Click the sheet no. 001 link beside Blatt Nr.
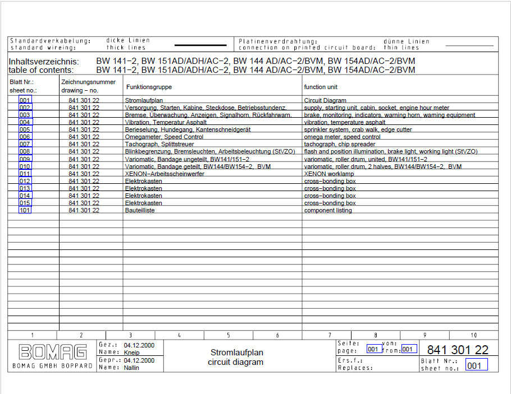 click(x=476, y=364)
